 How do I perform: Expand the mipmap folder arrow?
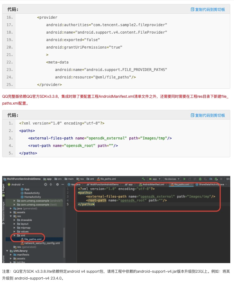click(x=14, y=228)
